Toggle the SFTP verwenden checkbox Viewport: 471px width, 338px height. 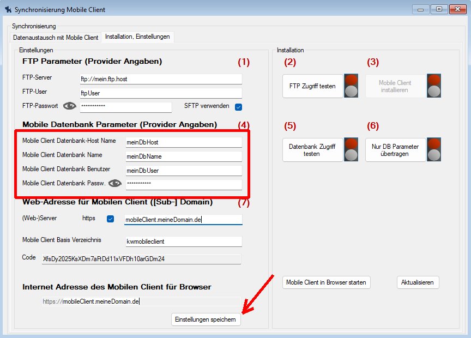coord(238,107)
